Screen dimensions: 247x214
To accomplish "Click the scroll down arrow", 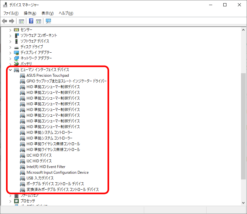I will point(244,203).
